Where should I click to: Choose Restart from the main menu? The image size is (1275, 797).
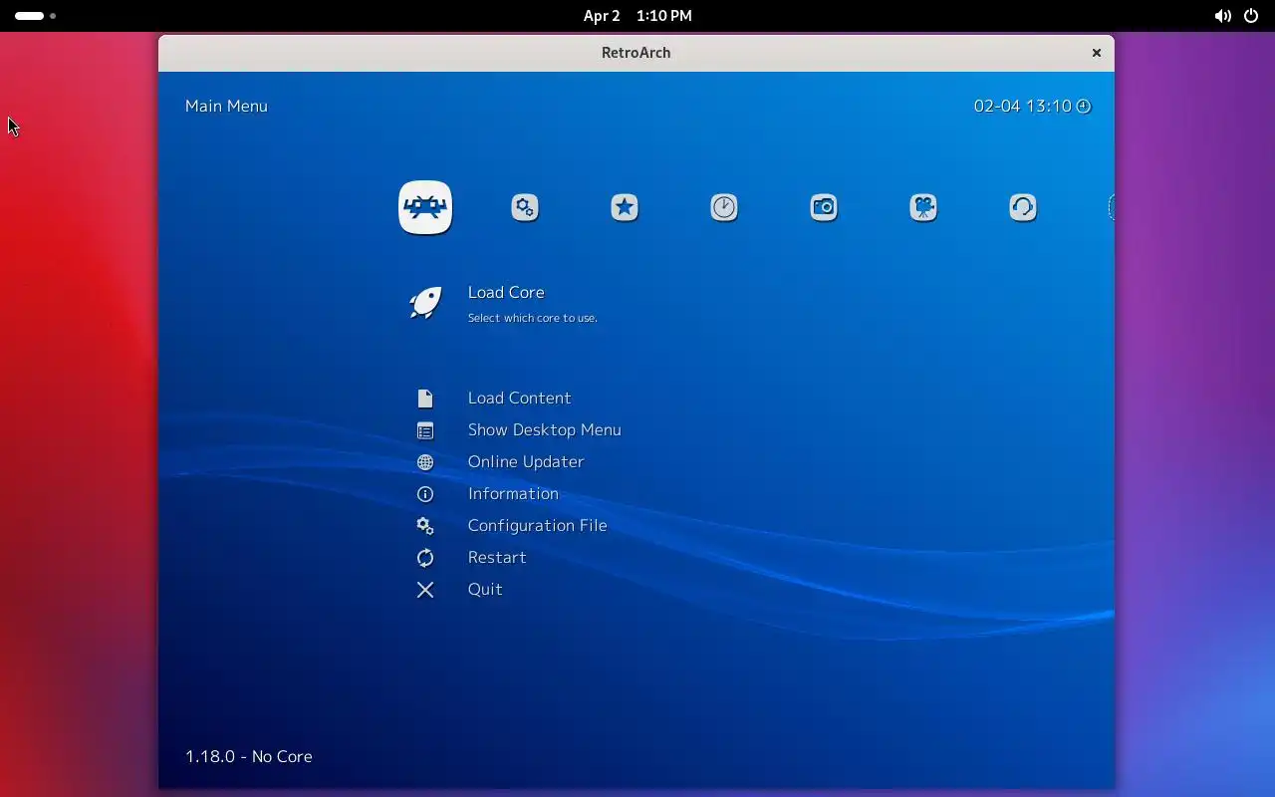(x=497, y=557)
